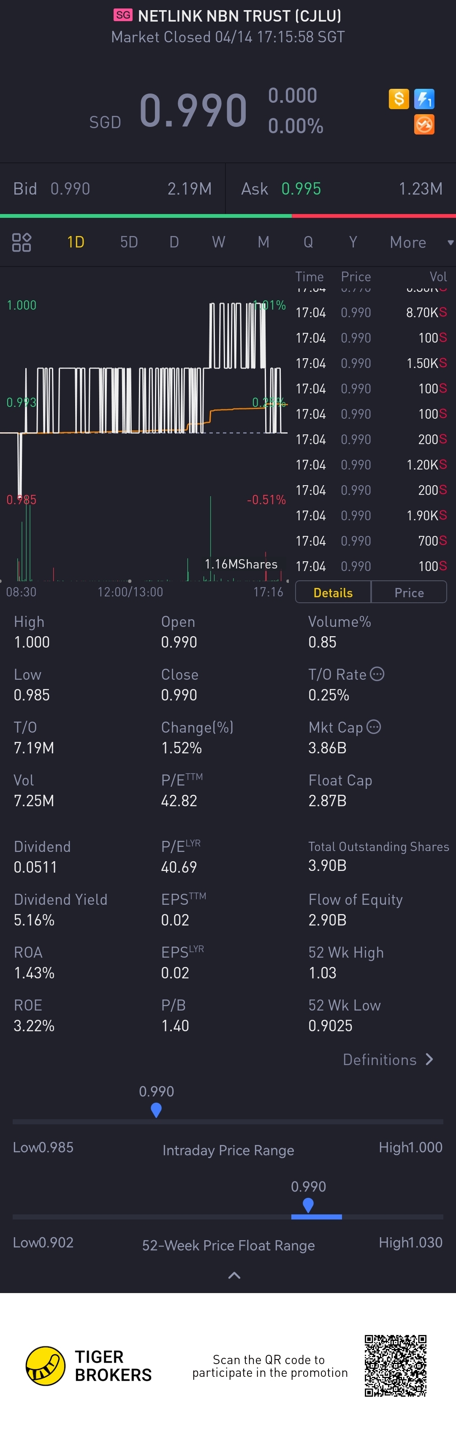Tap the orange no-short-selling badge

[x=424, y=125]
